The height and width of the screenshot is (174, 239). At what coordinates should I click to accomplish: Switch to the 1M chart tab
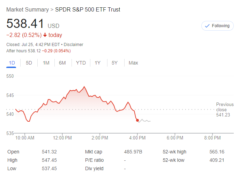(x=46, y=63)
